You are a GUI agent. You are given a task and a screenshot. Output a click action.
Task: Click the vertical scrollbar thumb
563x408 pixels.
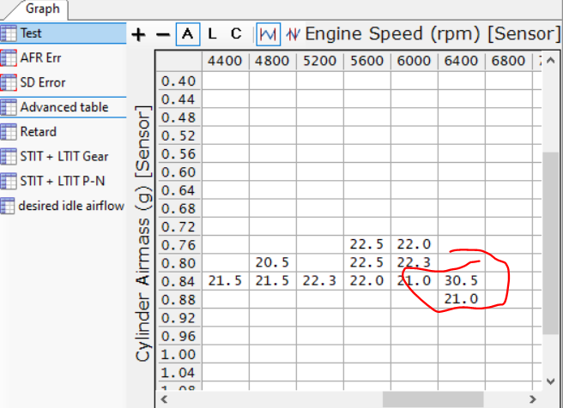pos(550,243)
